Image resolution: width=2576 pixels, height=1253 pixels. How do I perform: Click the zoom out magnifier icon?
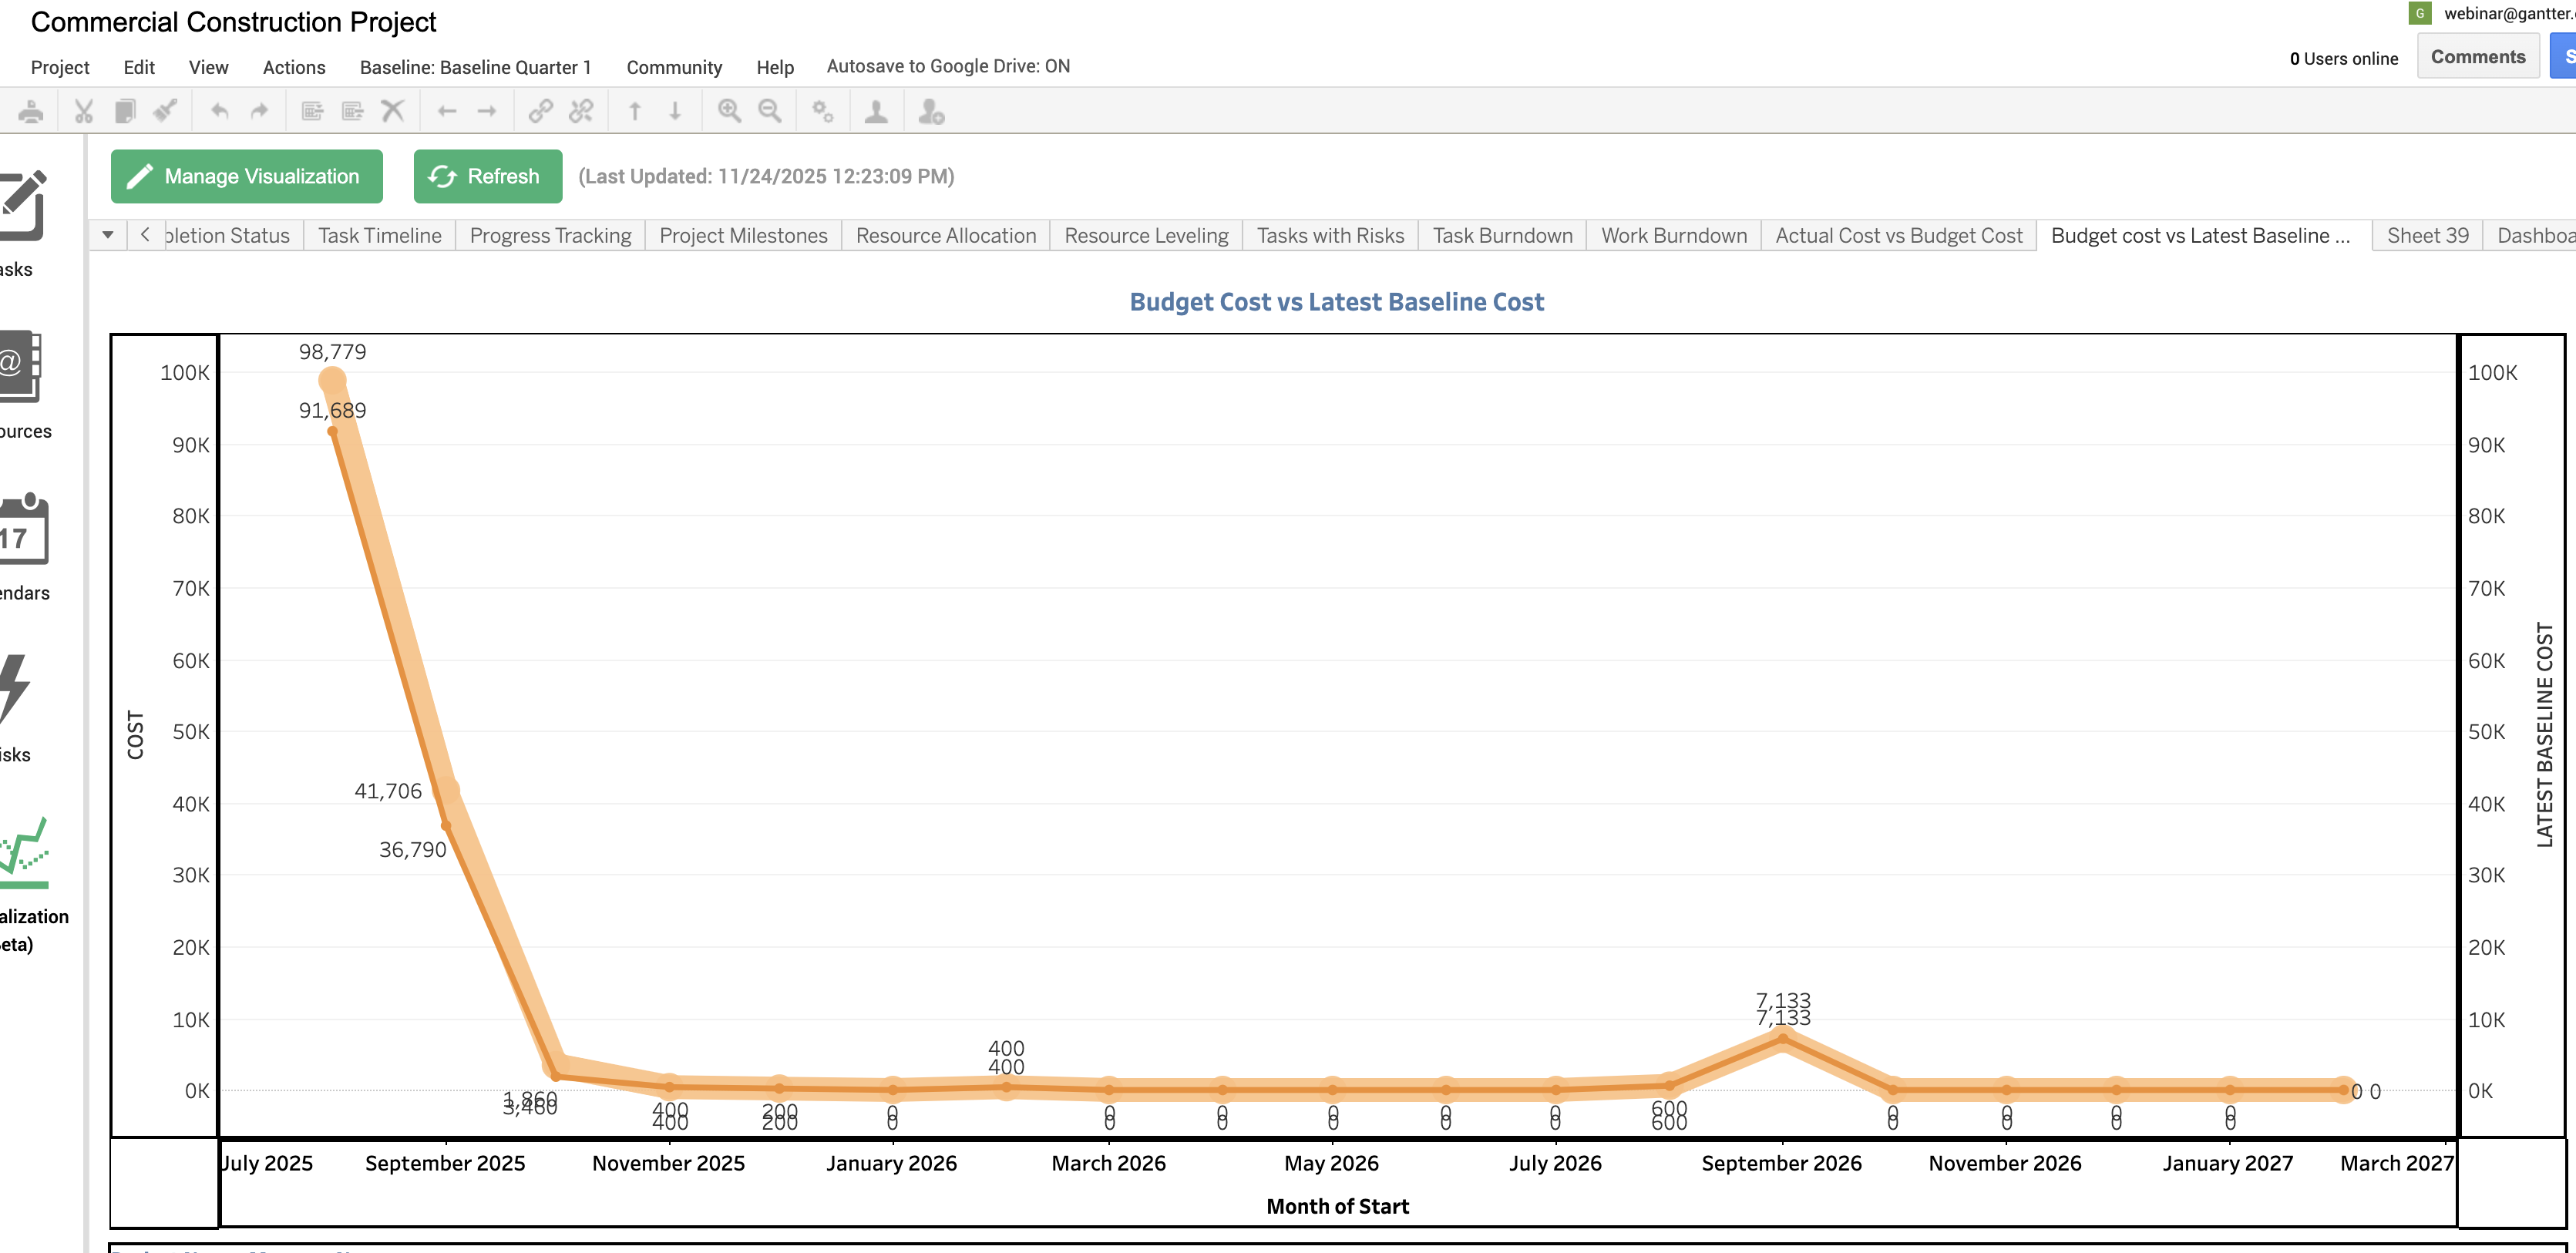pos(770,111)
